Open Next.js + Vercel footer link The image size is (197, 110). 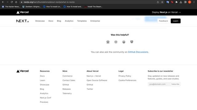click(x=94, y=76)
